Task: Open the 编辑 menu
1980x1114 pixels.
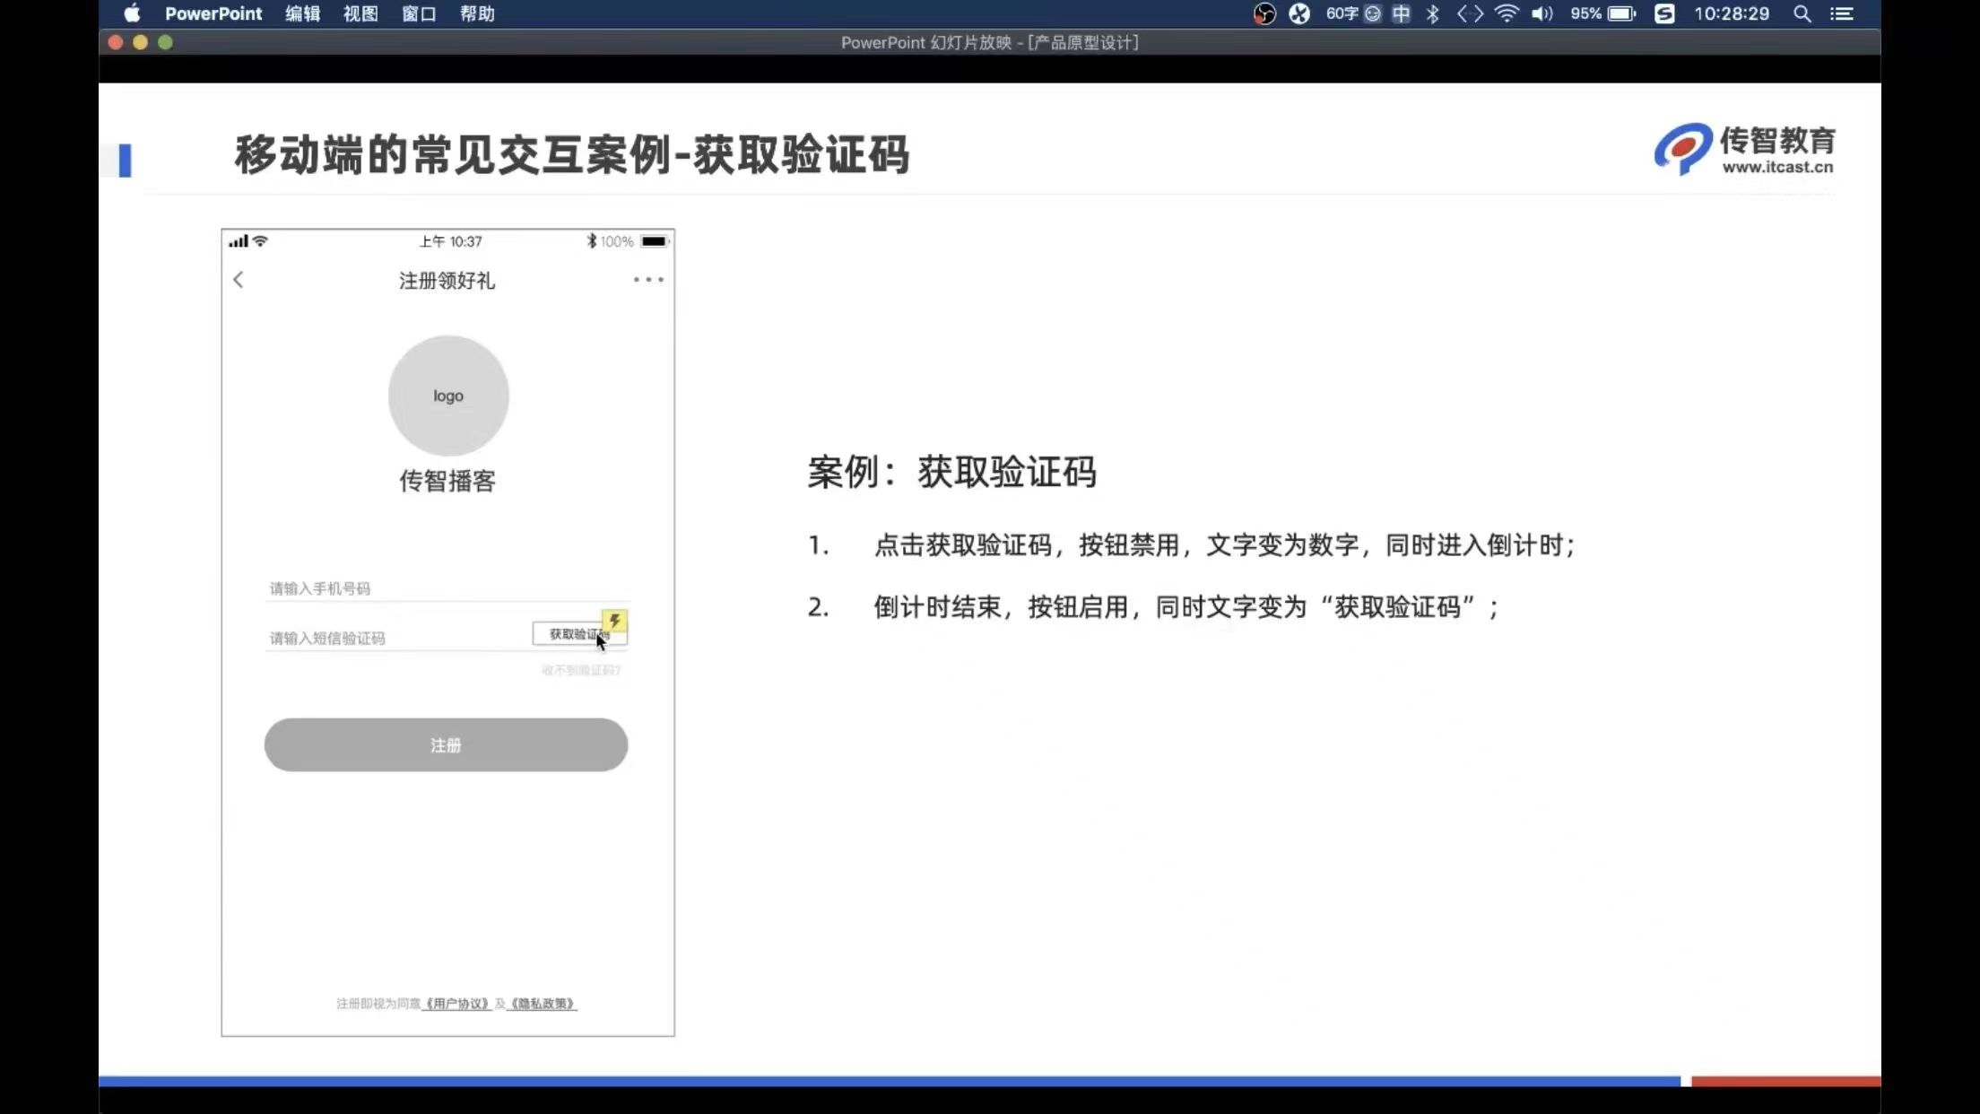Action: click(x=302, y=13)
